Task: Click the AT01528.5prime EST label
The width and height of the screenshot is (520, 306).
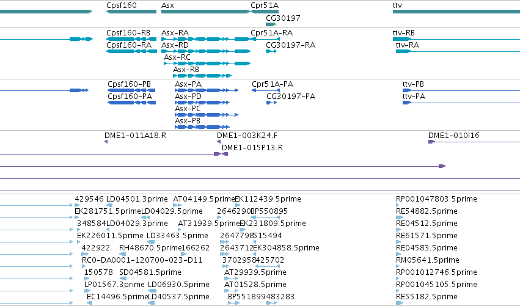Action: click(255, 285)
